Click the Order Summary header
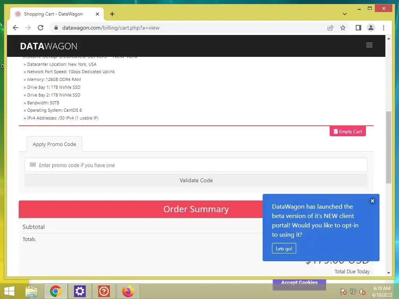This screenshot has width=399, height=299. tap(196, 209)
